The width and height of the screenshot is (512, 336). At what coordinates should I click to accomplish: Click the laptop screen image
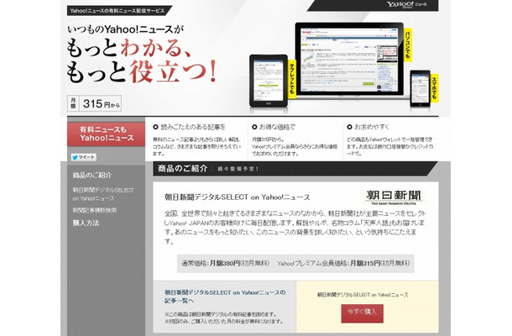(349, 58)
